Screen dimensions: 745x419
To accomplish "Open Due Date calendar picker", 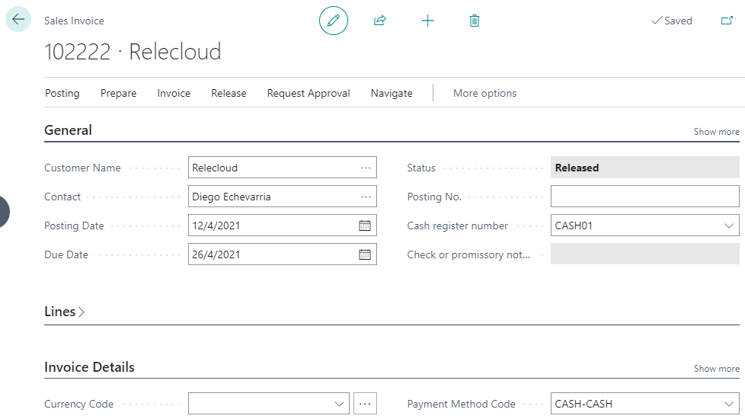I will point(365,254).
